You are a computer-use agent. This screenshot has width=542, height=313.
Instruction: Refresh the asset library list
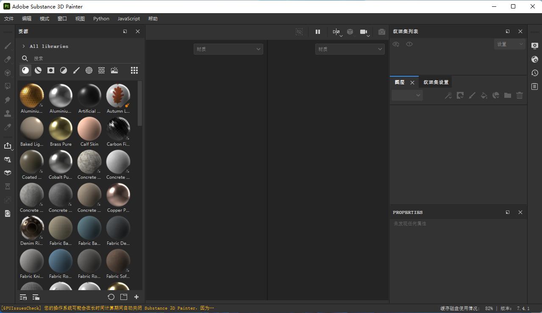click(x=111, y=297)
